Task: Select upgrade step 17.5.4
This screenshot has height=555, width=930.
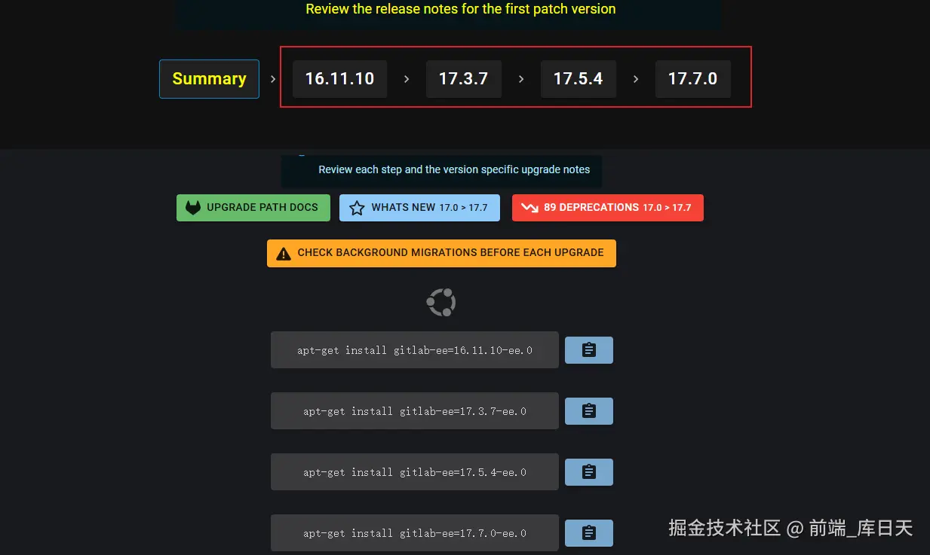Action: pyautogui.click(x=578, y=79)
